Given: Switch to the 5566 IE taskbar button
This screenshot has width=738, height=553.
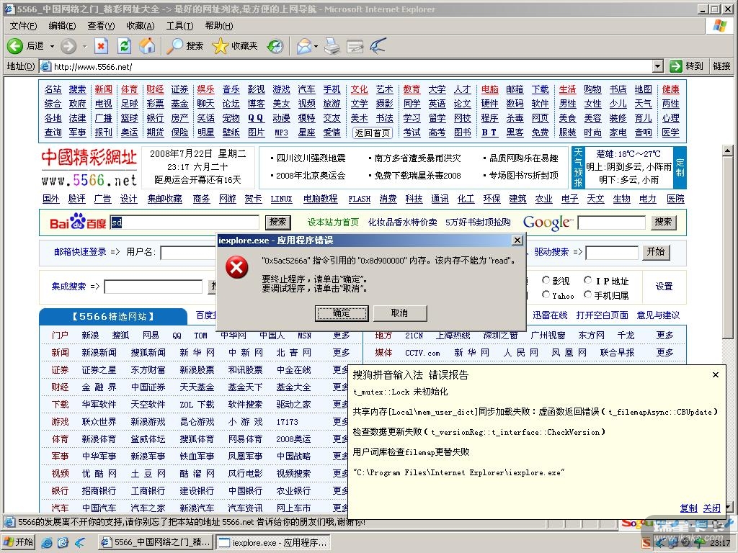Looking at the screenshot, I should coord(156,543).
